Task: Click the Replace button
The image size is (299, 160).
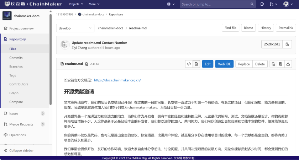Action: coord(244,64)
